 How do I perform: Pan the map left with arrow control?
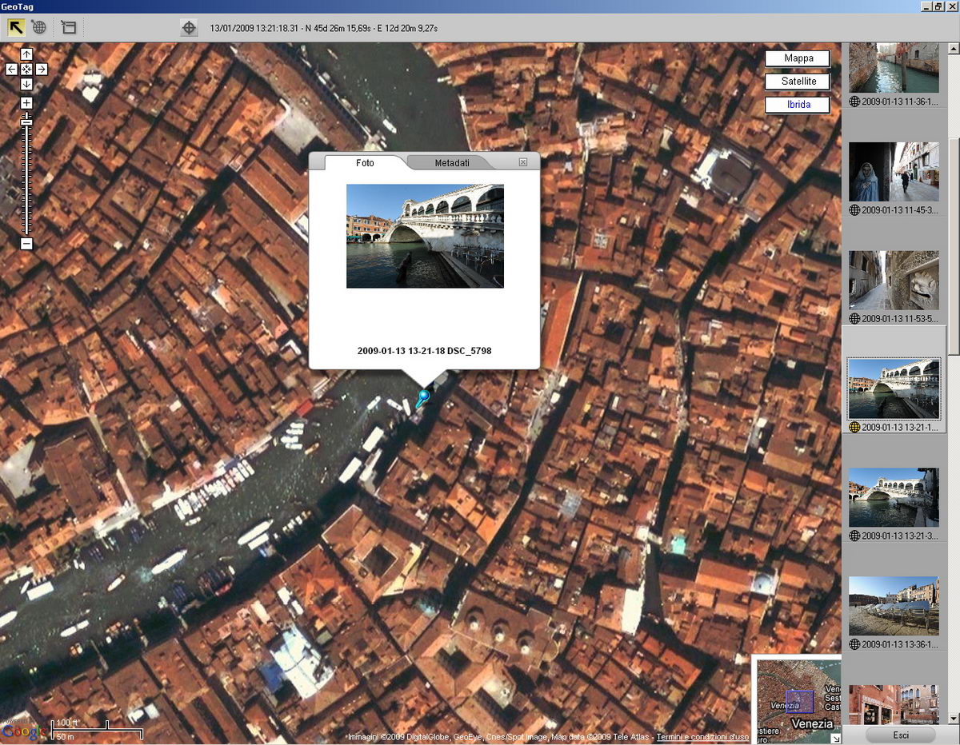pos(11,69)
